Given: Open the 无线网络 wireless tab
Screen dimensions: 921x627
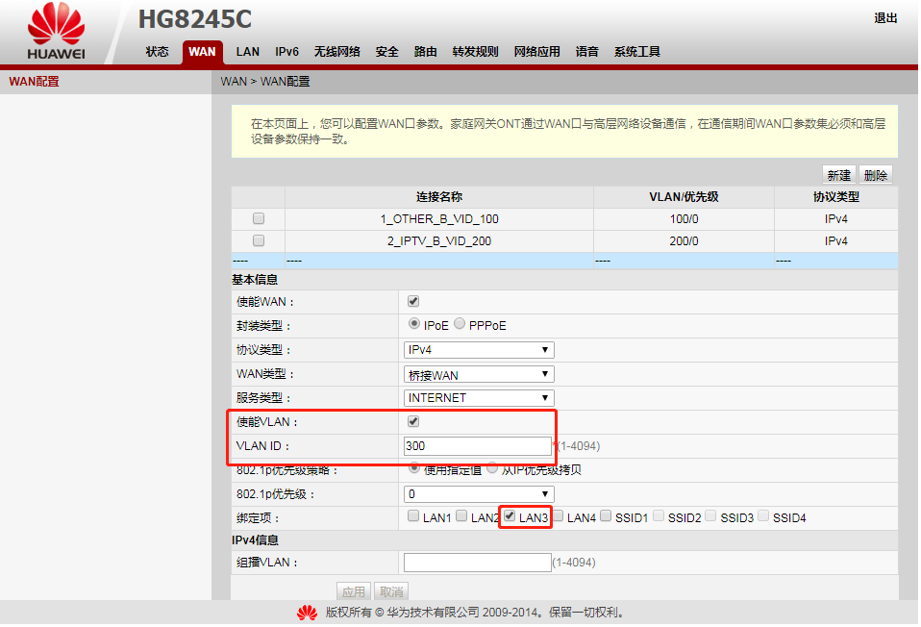Looking at the screenshot, I should [336, 52].
